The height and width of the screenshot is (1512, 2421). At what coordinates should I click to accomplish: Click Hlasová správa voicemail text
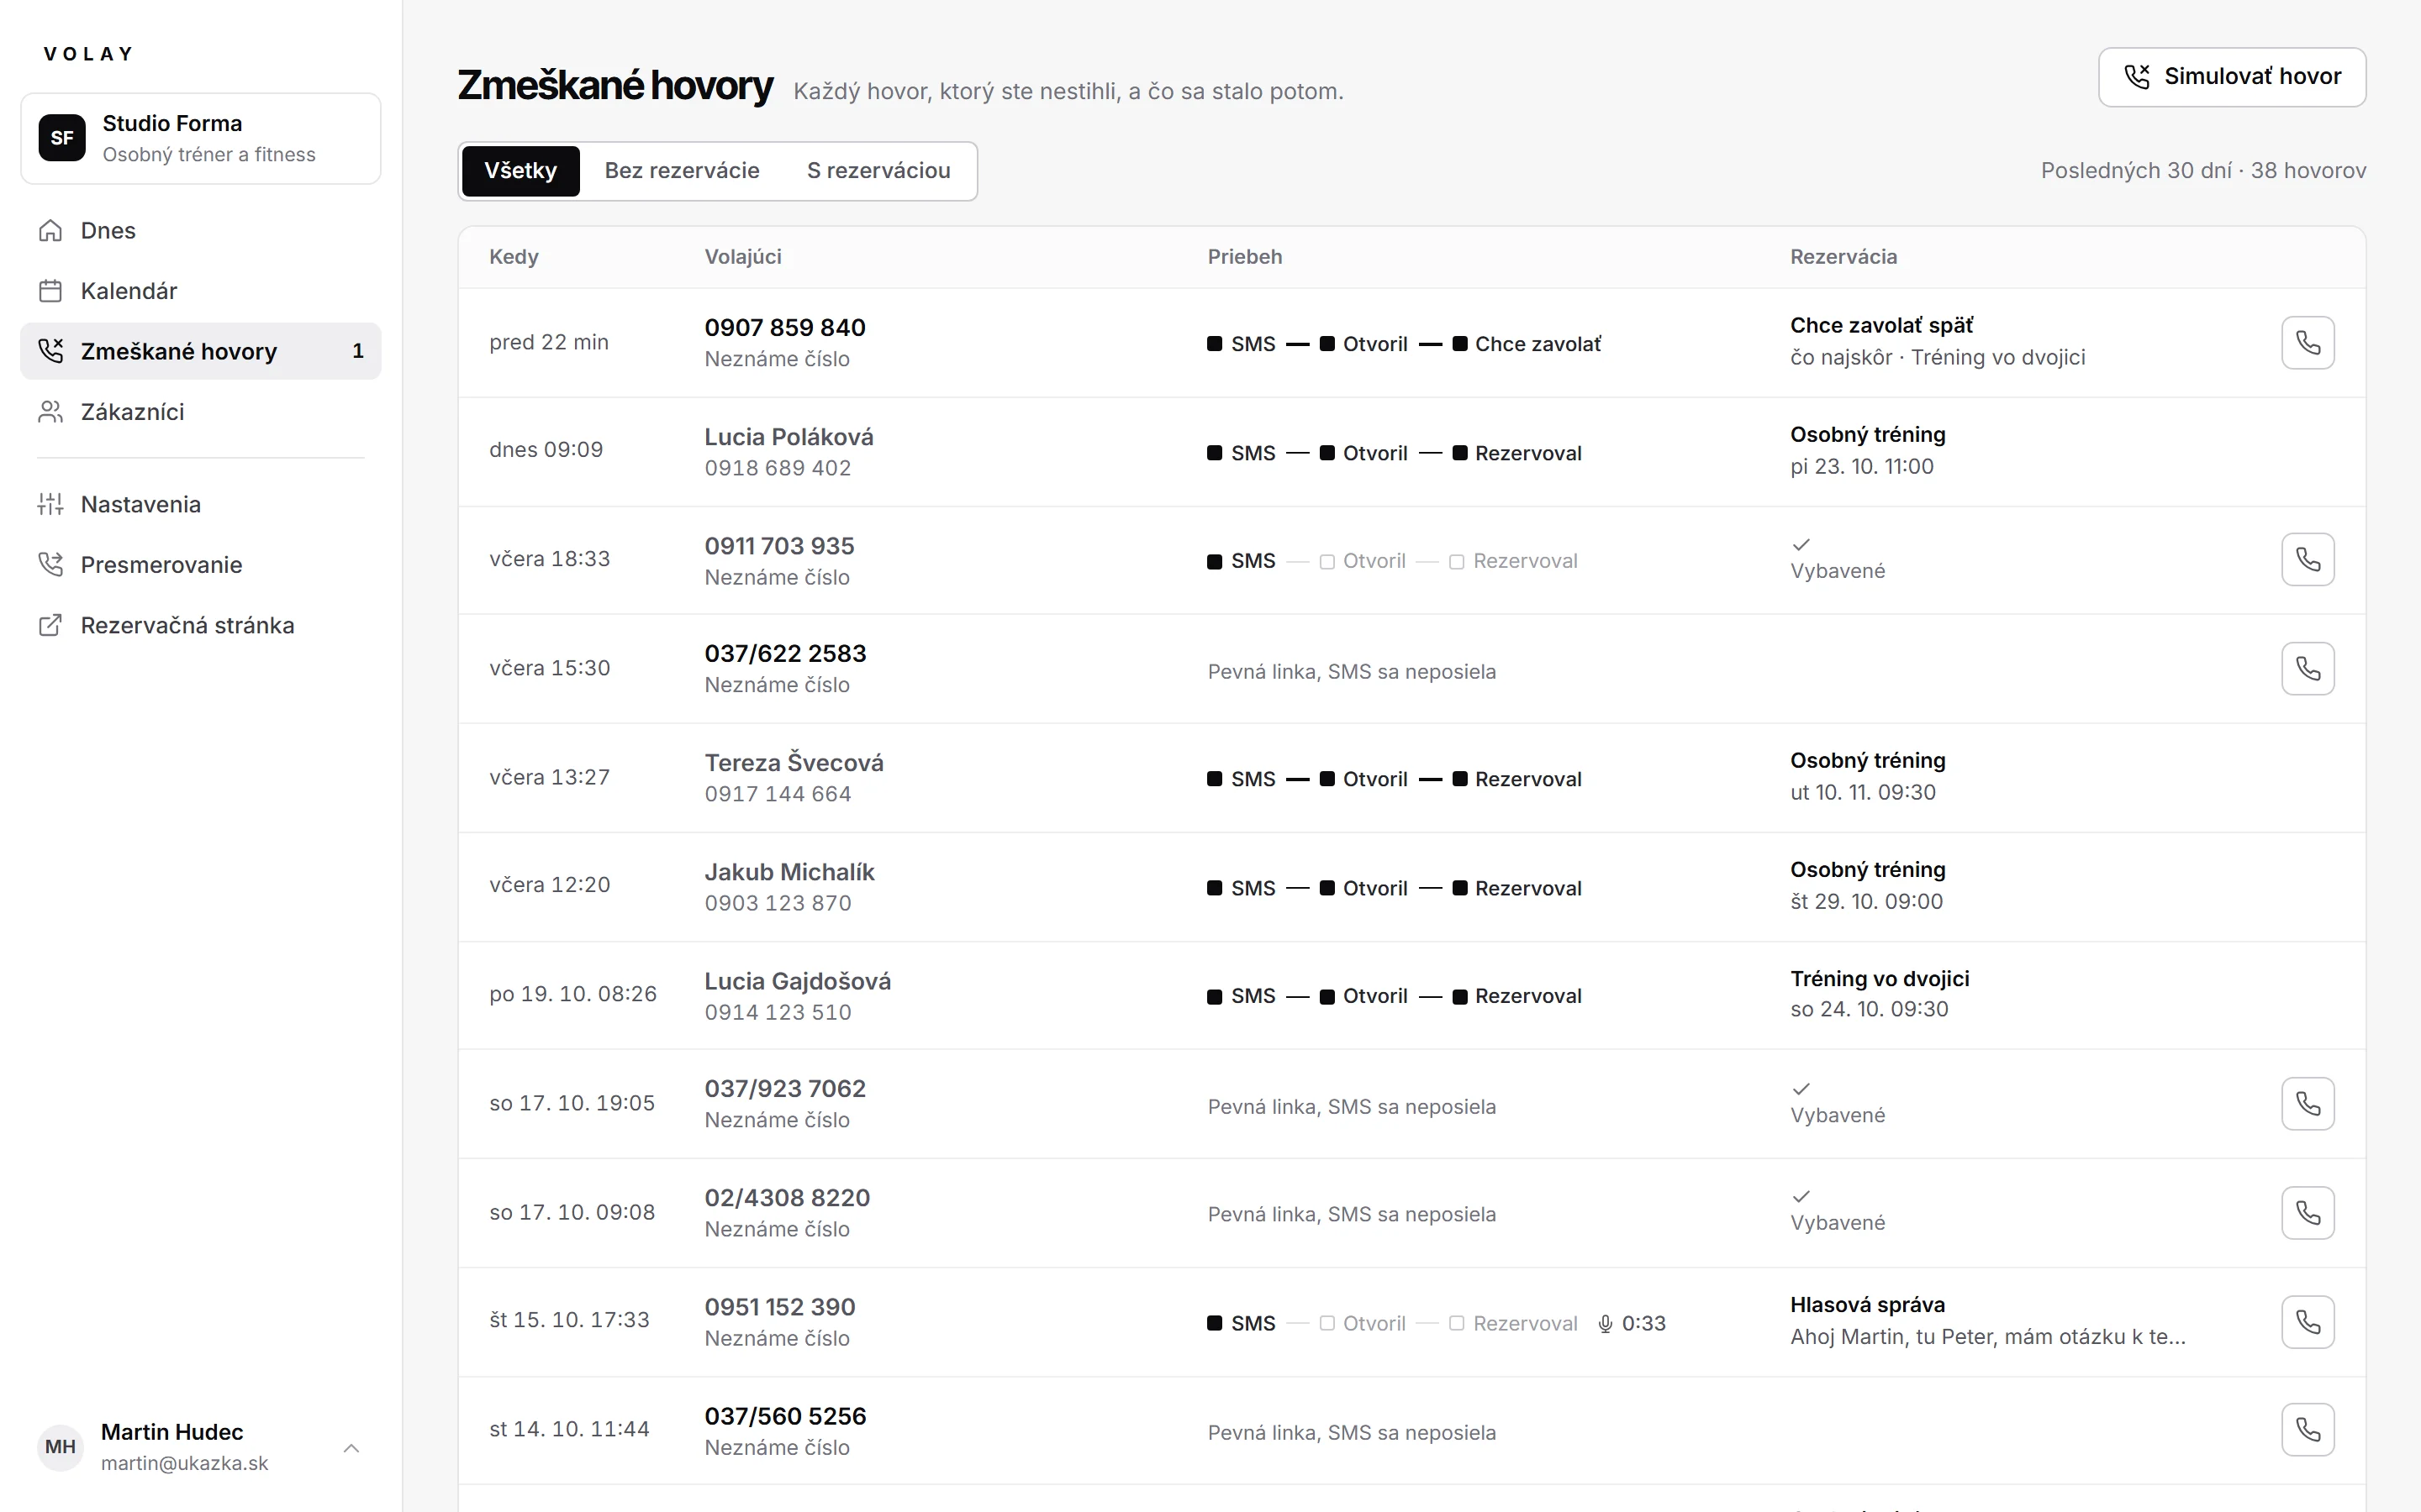[1867, 1305]
